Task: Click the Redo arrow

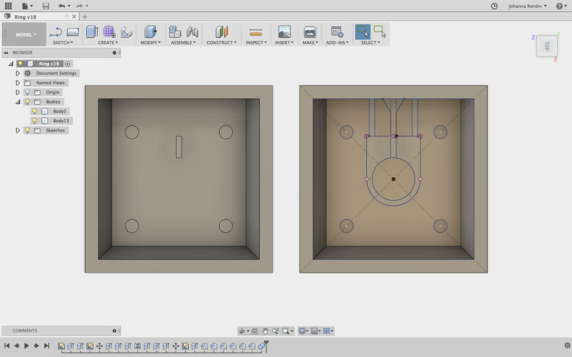Action: [x=80, y=6]
